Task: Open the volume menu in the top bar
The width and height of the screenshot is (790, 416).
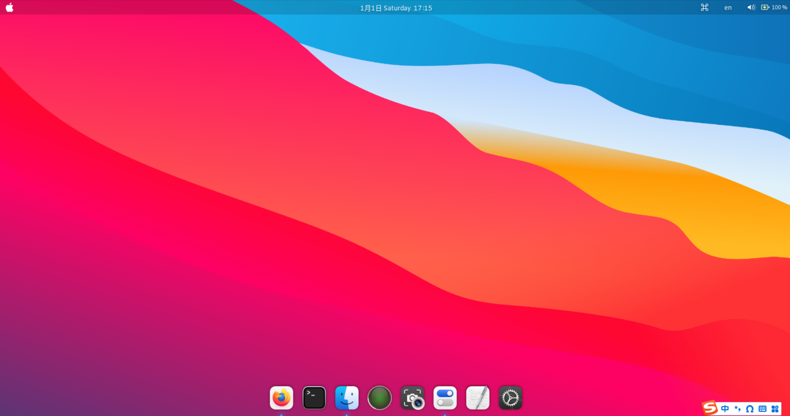Action: pyautogui.click(x=751, y=7)
